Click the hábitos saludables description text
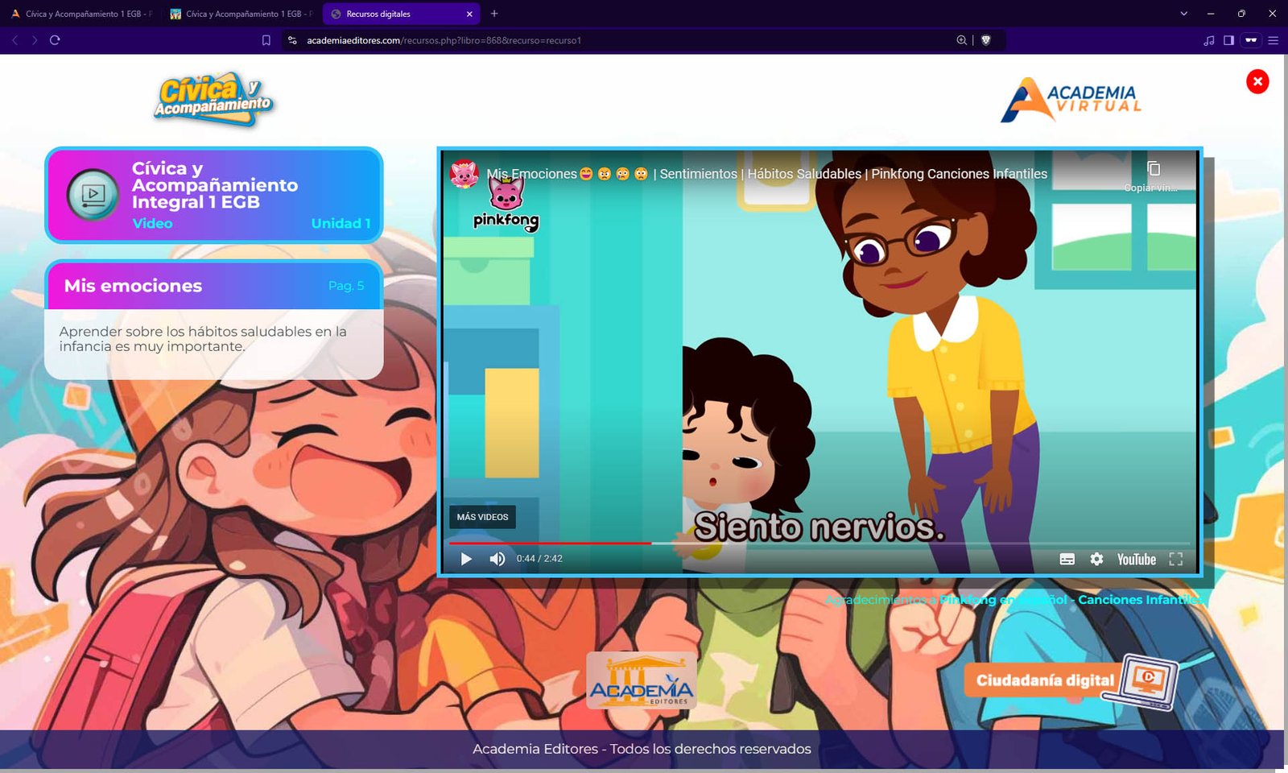 [x=203, y=339]
